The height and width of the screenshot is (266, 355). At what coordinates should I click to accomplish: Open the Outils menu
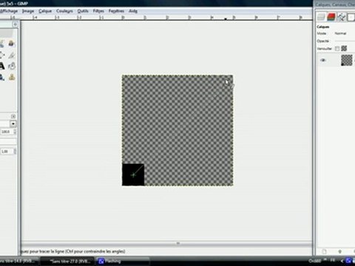tap(83, 11)
